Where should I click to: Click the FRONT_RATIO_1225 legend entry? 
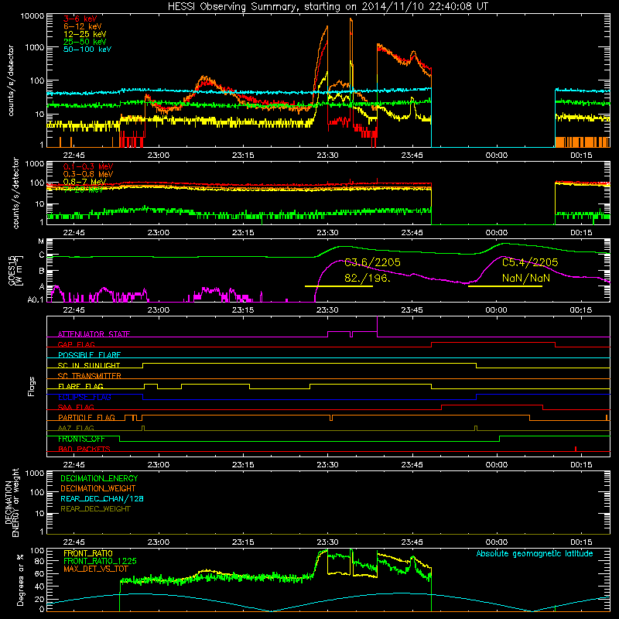point(100,561)
